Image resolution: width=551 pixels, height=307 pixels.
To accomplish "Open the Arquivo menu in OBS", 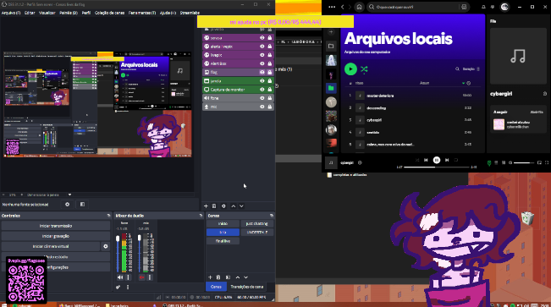I will click(x=11, y=13).
